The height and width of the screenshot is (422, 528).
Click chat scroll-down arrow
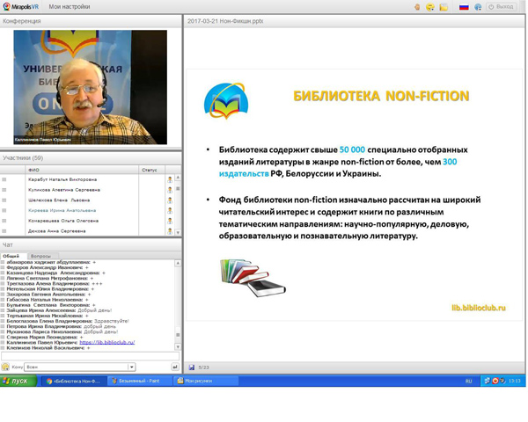pyautogui.click(x=178, y=346)
